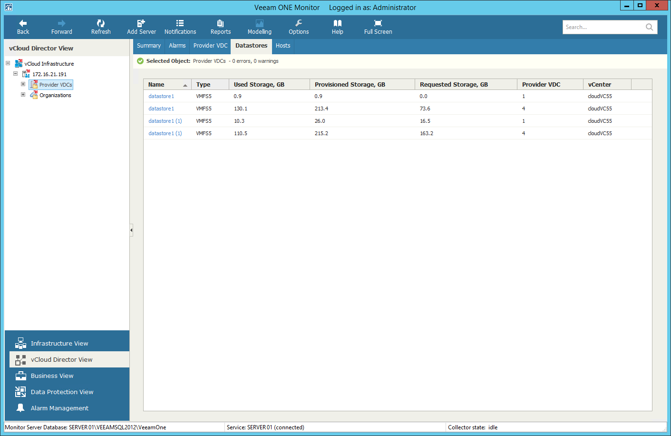Sort by the Provider VDC column header
671x436 pixels.
[550, 84]
